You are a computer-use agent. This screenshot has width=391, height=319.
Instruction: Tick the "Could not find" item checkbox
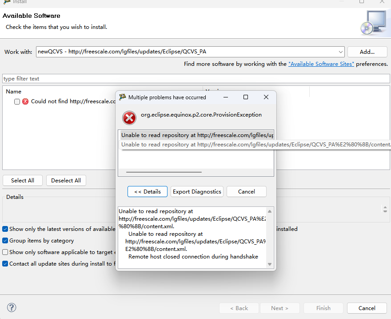pyautogui.click(x=17, y=101)
